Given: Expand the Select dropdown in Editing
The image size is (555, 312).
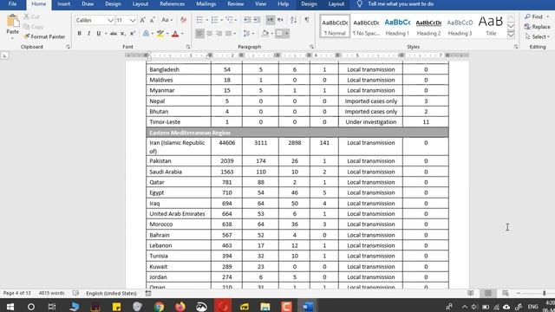Looking at the screenshot, I should [x=538, y=36].
